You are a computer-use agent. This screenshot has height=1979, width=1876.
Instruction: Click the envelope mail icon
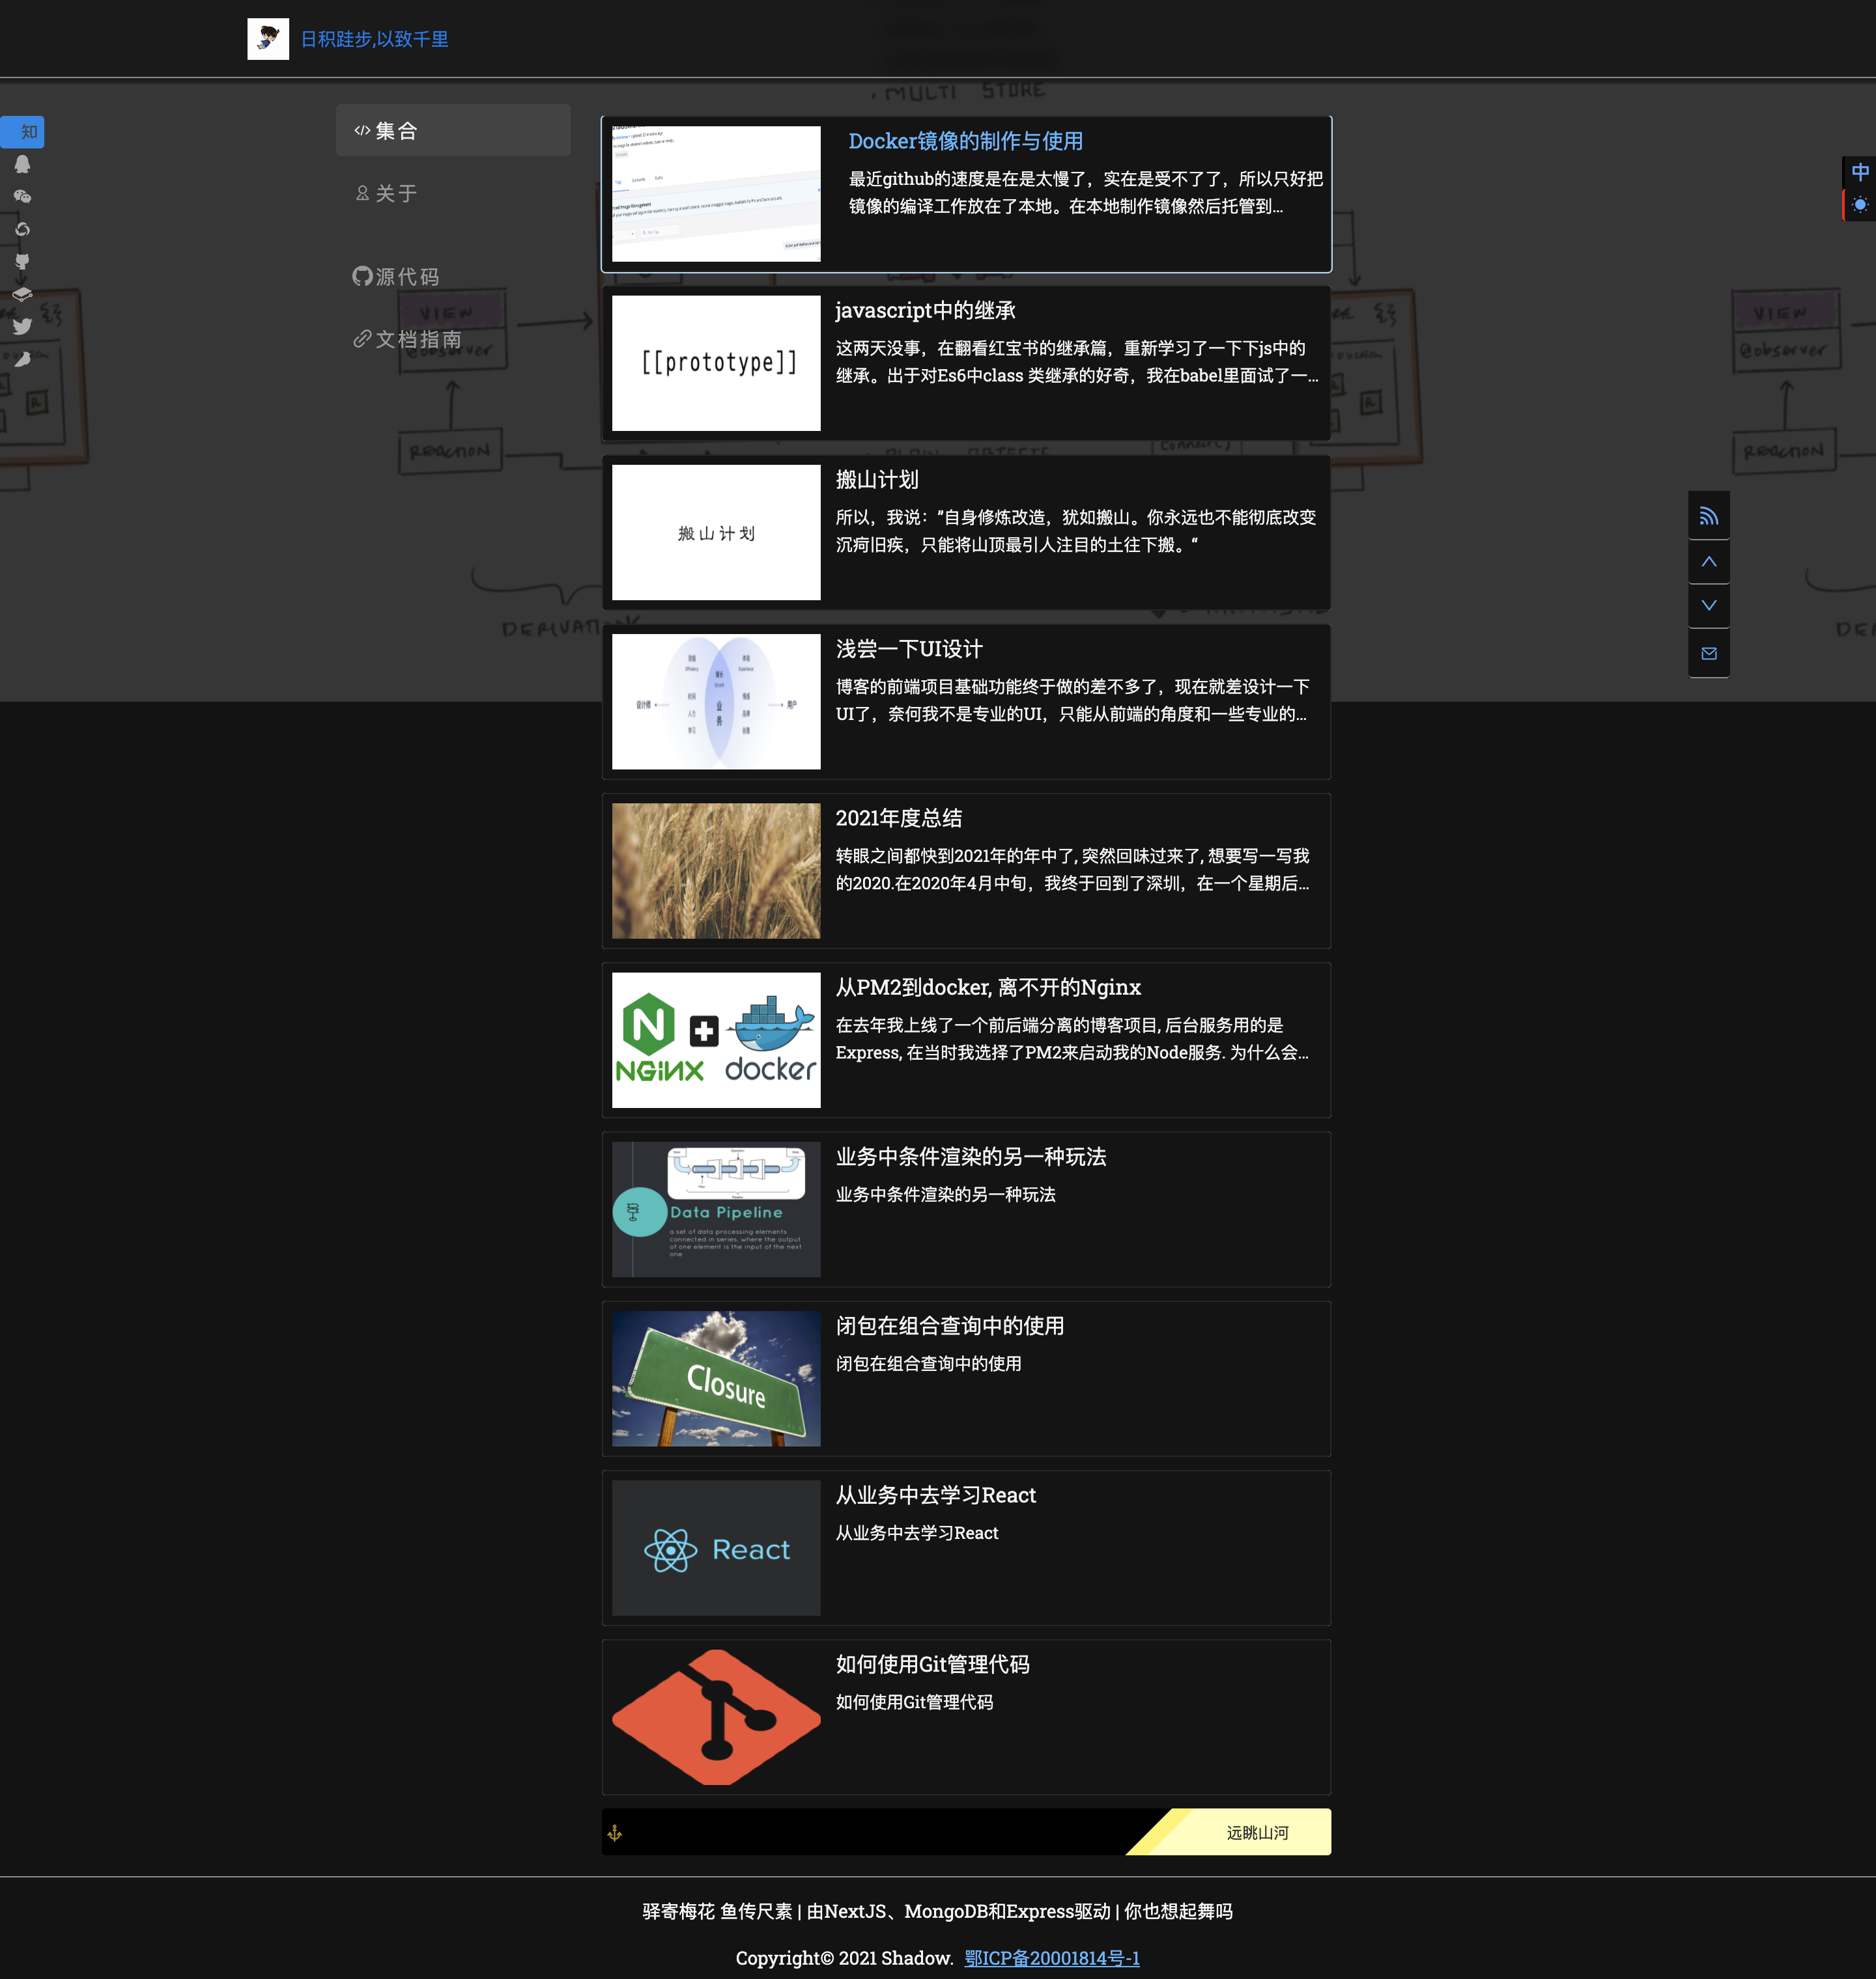coord(1708,654)
